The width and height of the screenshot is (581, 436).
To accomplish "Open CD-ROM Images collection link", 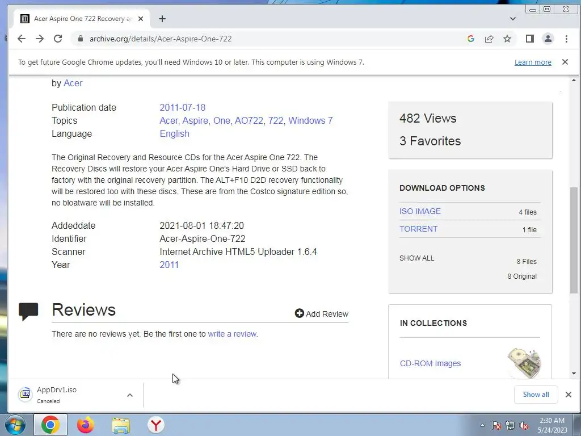I will pos(430,363).
